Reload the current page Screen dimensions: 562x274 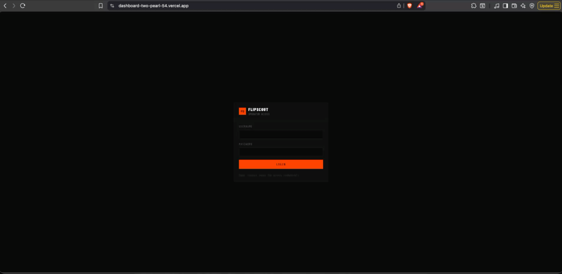[x=23, y=5]
